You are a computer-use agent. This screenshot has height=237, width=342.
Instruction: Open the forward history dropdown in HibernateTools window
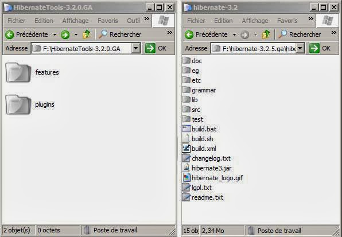[x=76, y=34]
